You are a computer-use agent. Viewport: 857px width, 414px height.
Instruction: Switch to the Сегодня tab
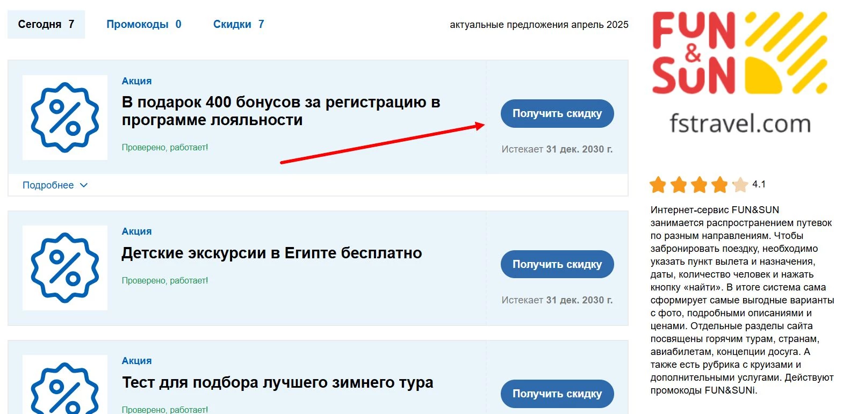[46, 24]
